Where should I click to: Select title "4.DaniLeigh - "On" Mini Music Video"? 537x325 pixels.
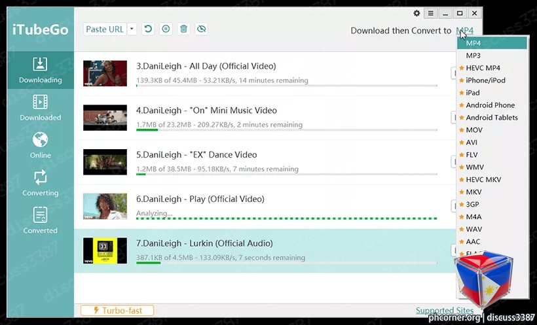click(x=206, y=111)
